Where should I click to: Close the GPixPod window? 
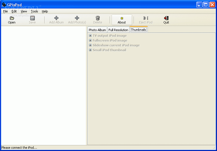click(x=212, y=5)
